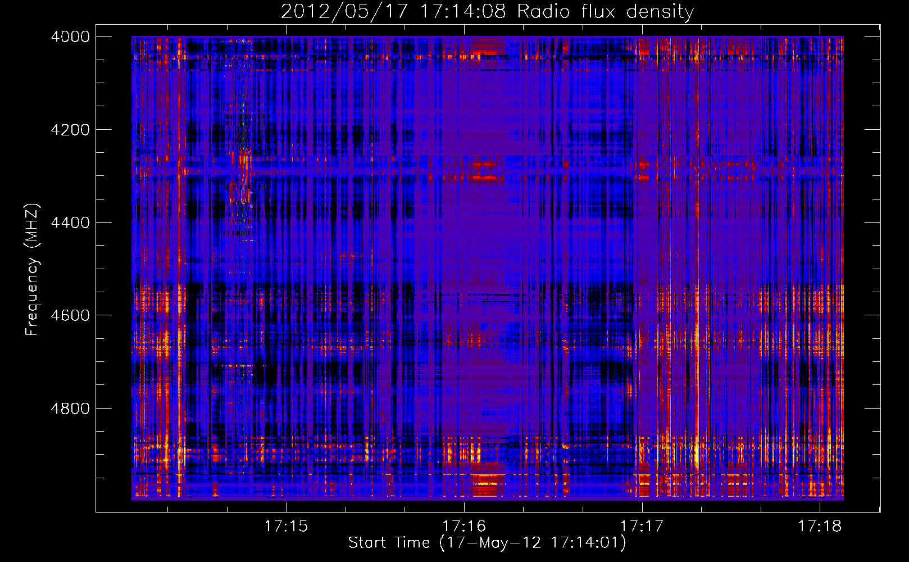Viewport: 909px width, 562px height.
Task: Click the 'Start Time (17-May-12 17:14:01)' axis title
Action: [487, 543]
